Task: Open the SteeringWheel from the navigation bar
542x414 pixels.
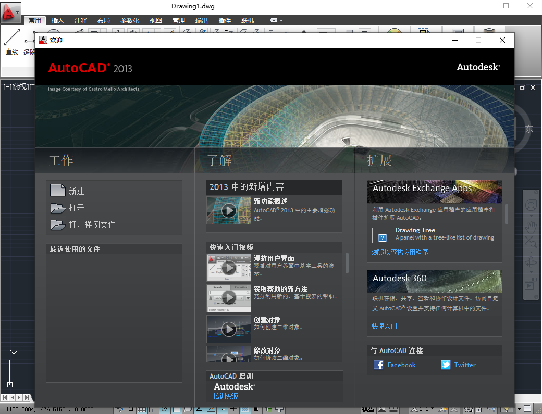Action: click(x=531, y=205)
